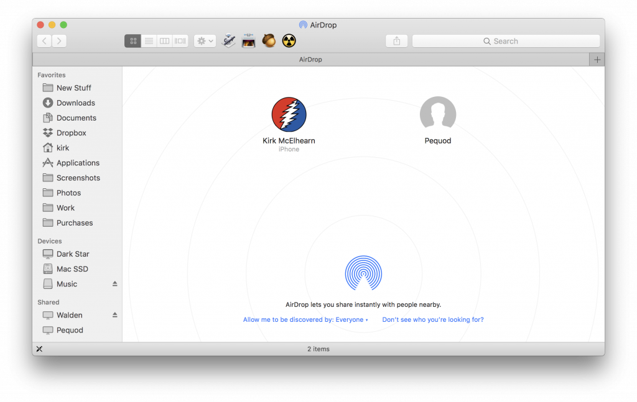
Task: Click the screenshot utility toolbar icon
Action: click(x=248, y=40)
